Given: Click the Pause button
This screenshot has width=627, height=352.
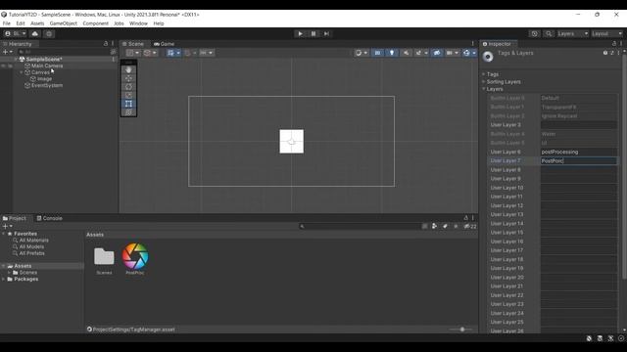Looking at the screenshot, I should coord(313,34).
